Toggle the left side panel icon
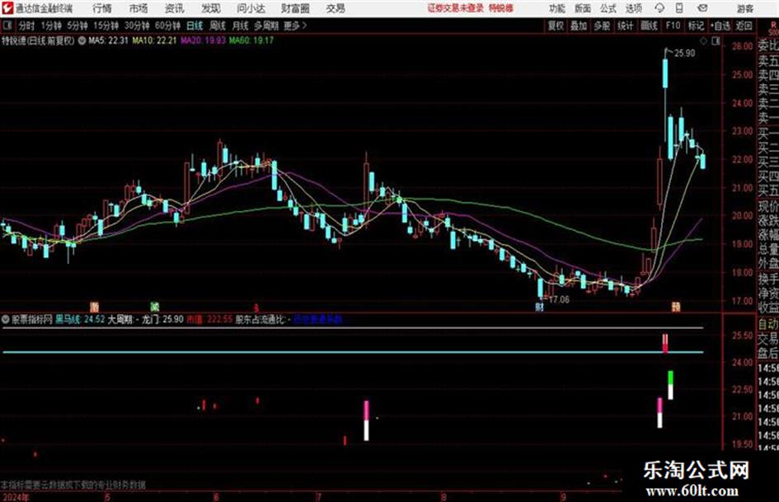 [7, 26]
